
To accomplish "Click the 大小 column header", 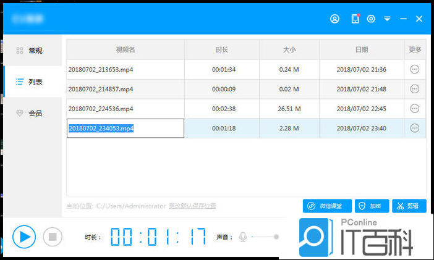I will pyautogui.click(x=289, y=50).
